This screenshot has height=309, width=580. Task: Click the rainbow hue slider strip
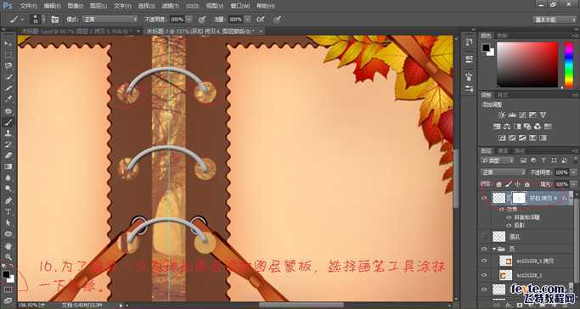coord(568,65)
